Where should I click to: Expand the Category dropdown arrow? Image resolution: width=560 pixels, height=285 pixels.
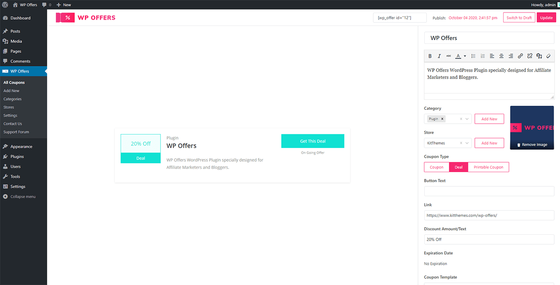pos(467,119)
